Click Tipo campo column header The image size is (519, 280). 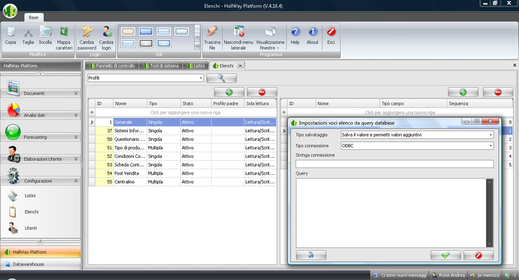[413, 103]
